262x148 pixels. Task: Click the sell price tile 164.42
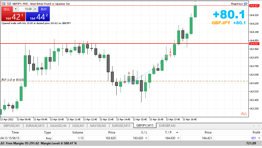pyautogui.click(x=13, y=17)
